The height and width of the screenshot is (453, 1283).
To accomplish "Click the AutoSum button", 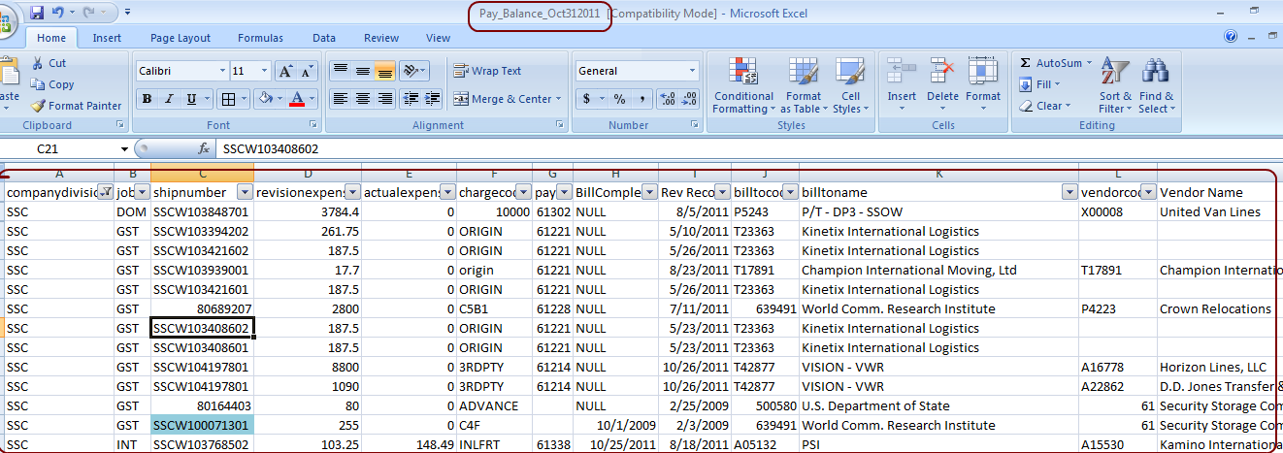I will click(x=1054, y=63).
